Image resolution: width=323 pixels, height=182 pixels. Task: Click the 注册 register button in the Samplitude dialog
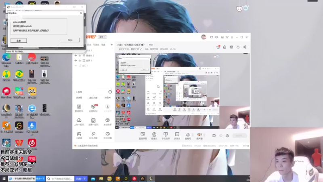(x=19, y=40)
